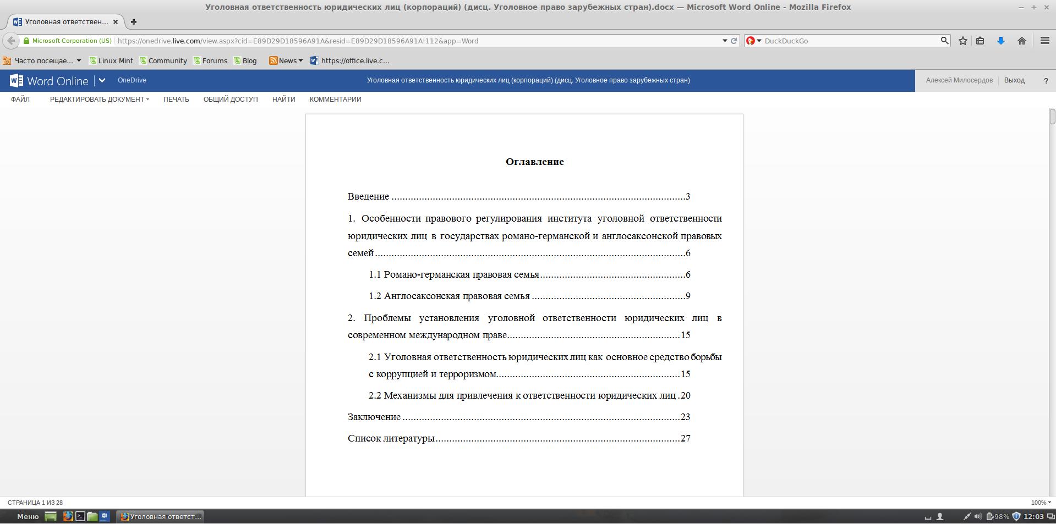Click the Выход sign-out link
Viewport: 1056px width, 524px height.
point(1014,80)
